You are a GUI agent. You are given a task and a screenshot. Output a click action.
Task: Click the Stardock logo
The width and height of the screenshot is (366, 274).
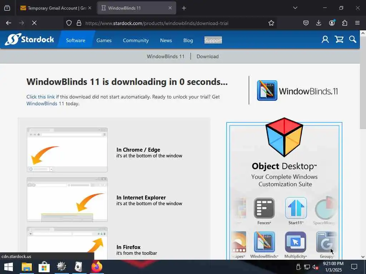pyautogui.click(x=29, y=39)
